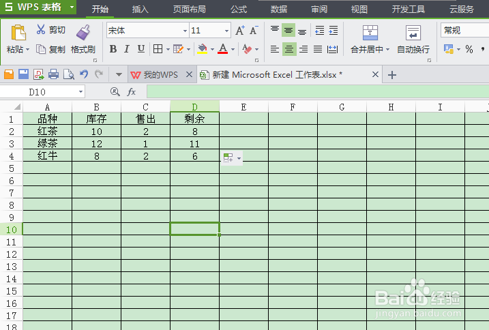
Task: Export to PDF icon
Action: point(39,74)
